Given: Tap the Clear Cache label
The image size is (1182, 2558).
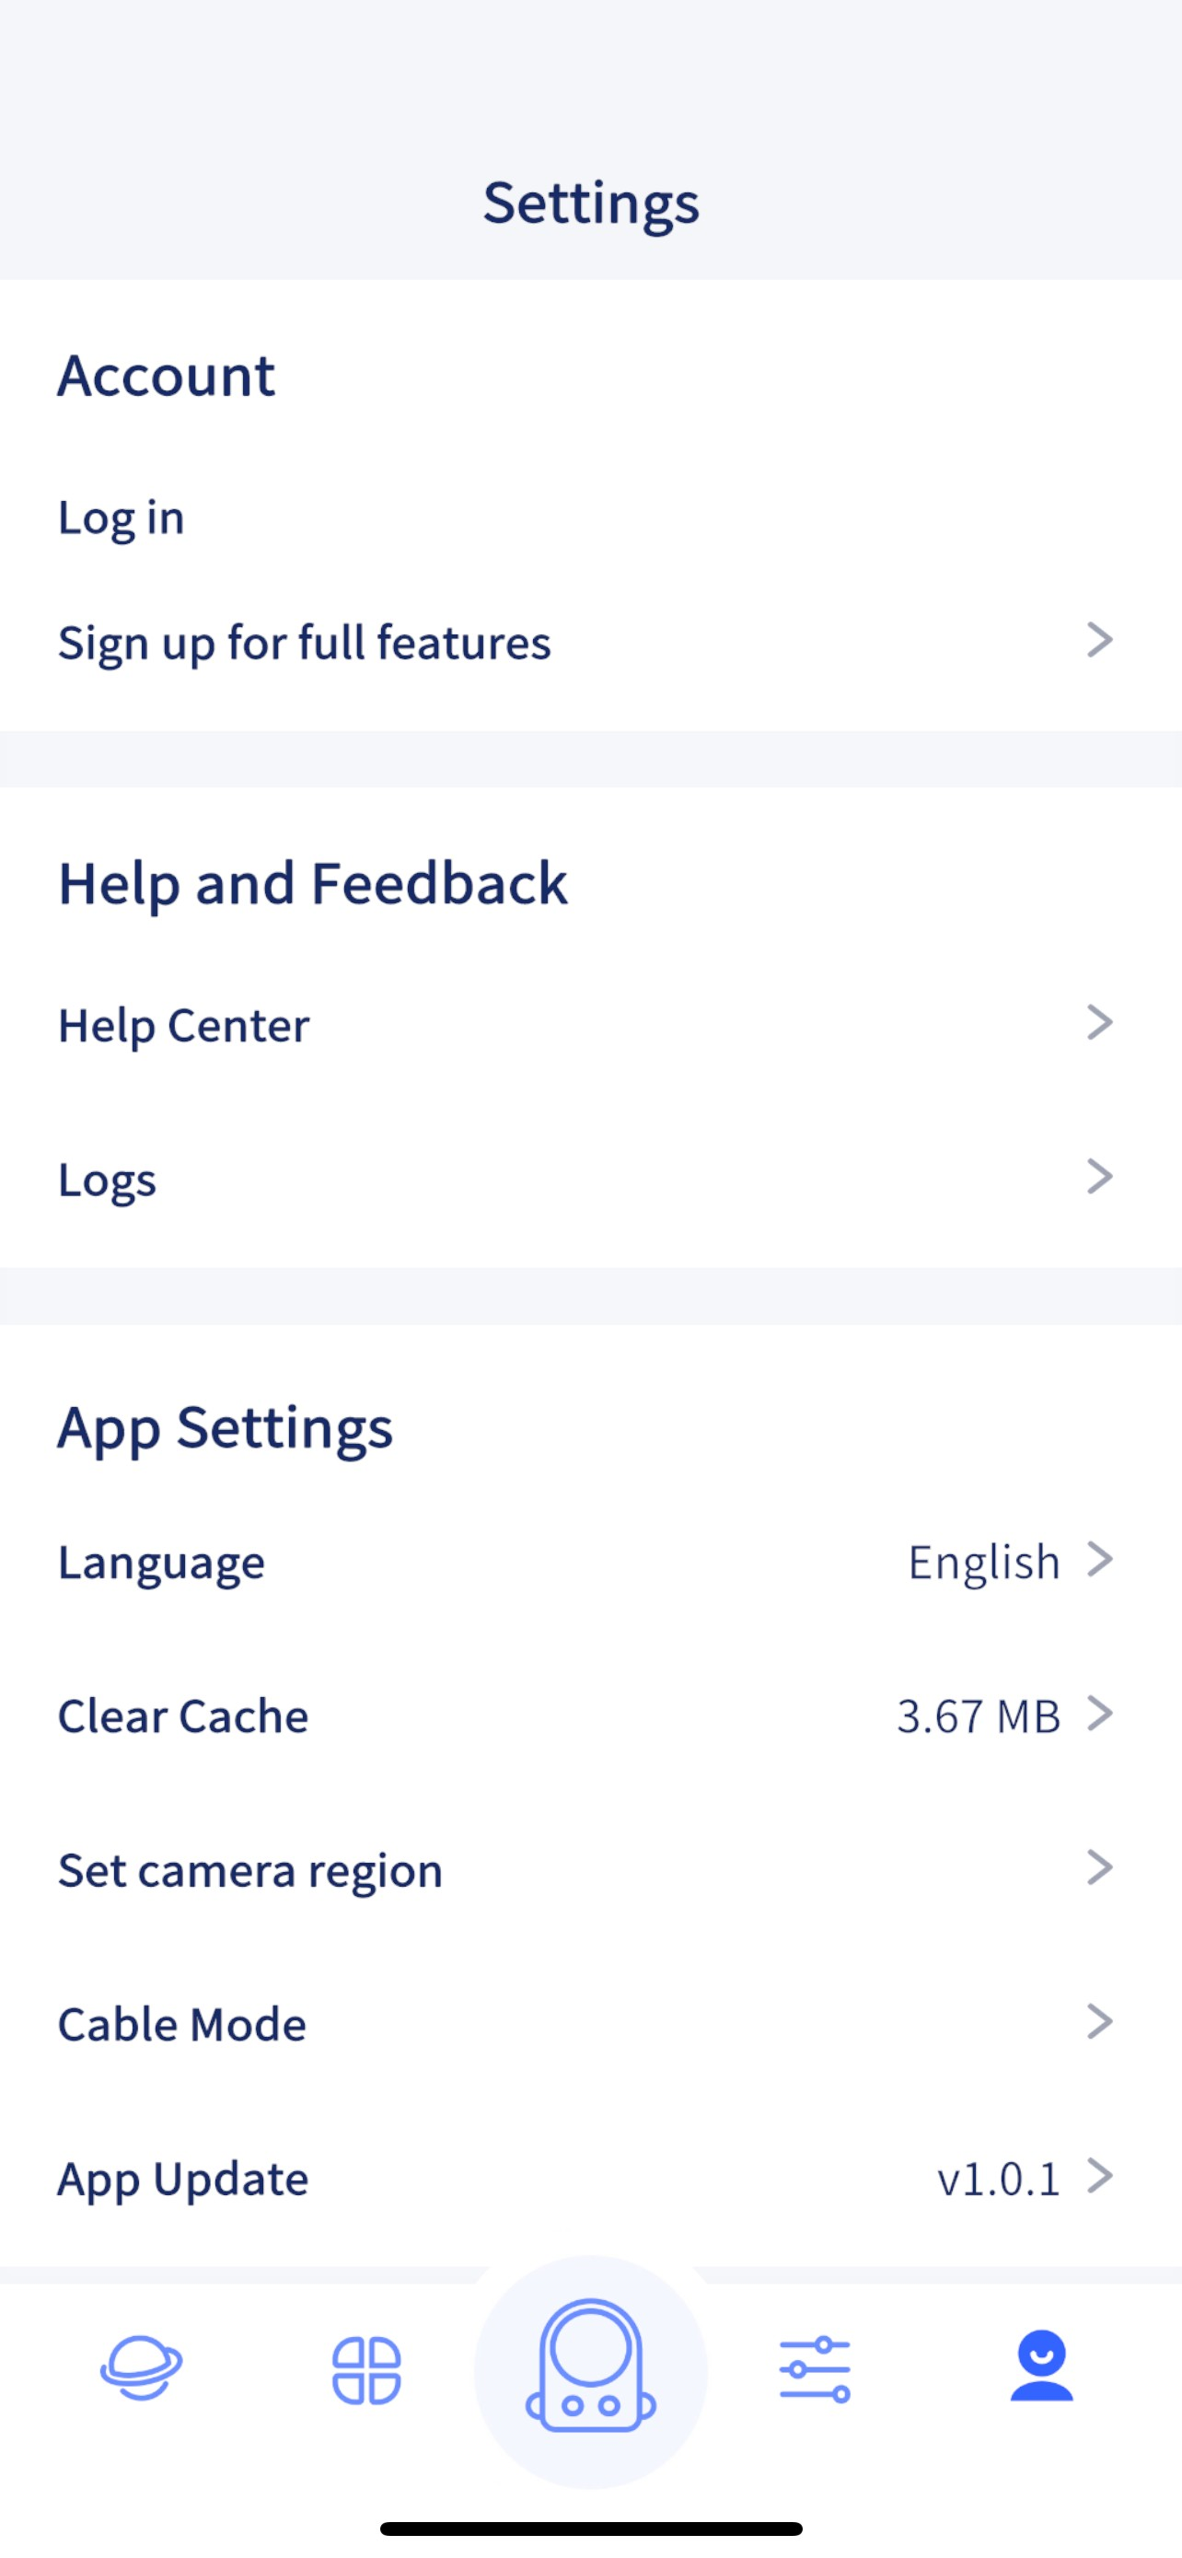Looking at the screenshot, I should point(183,1716).
